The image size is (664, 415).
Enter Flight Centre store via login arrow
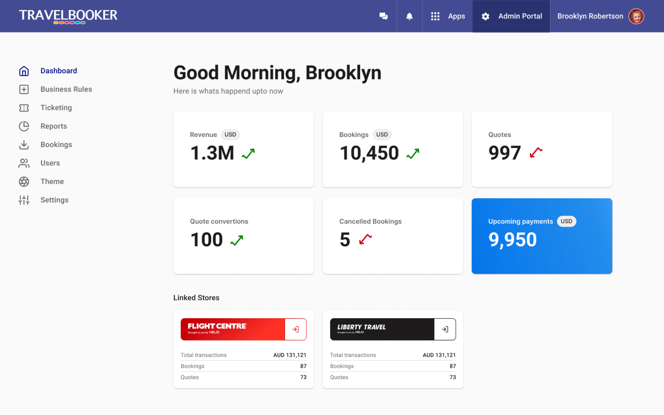coord(295,329)
